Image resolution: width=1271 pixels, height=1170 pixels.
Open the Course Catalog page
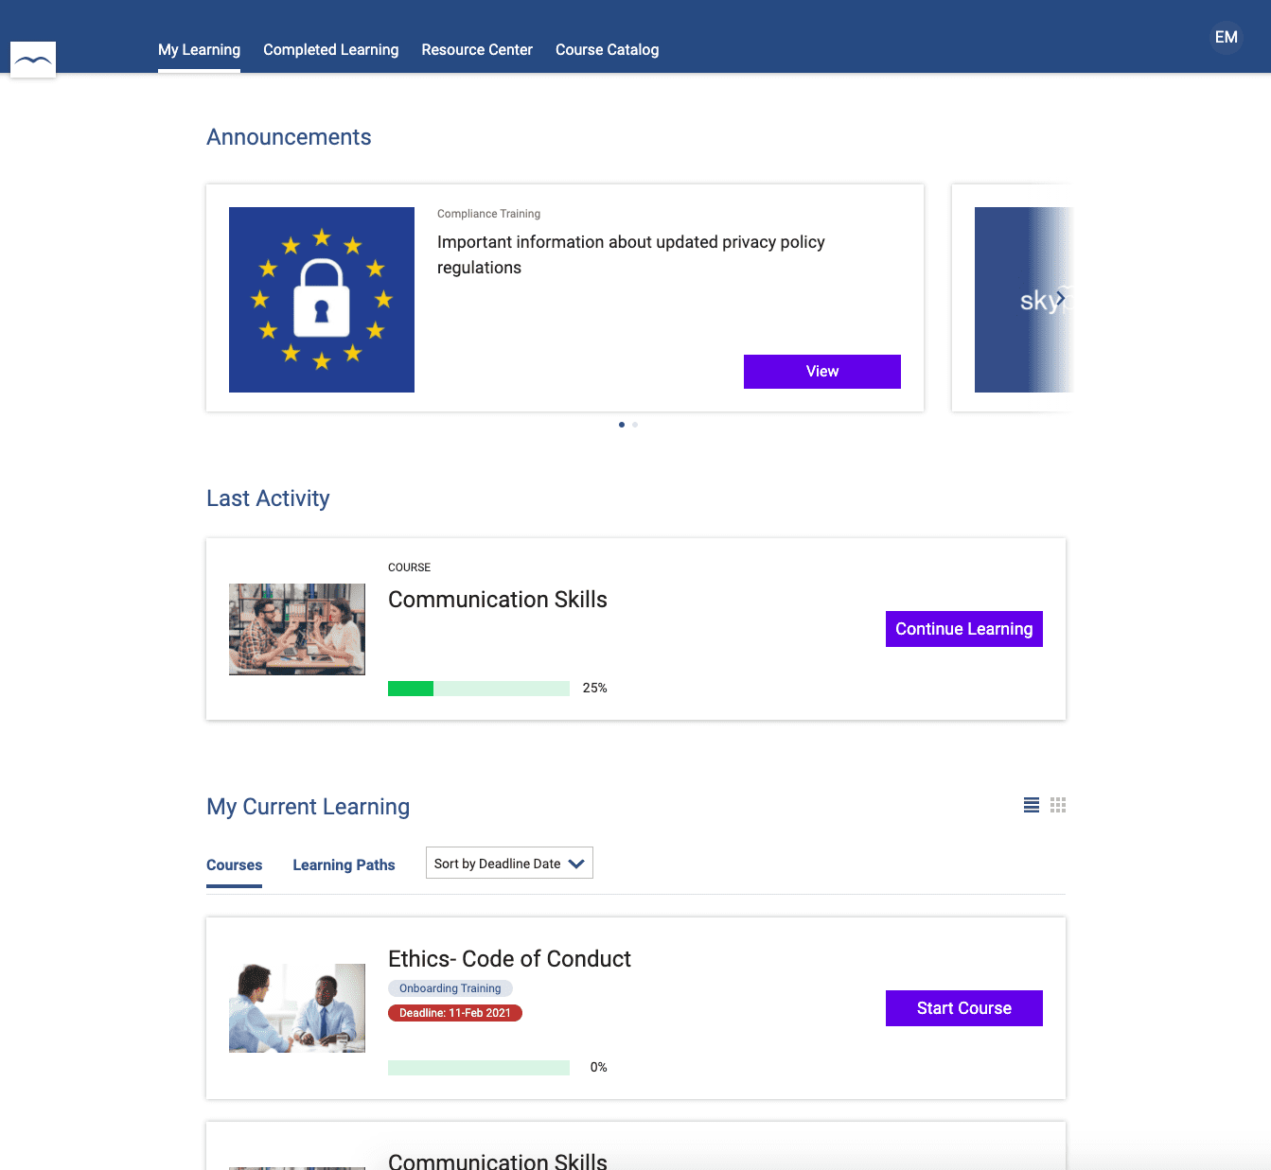[607, 50]
